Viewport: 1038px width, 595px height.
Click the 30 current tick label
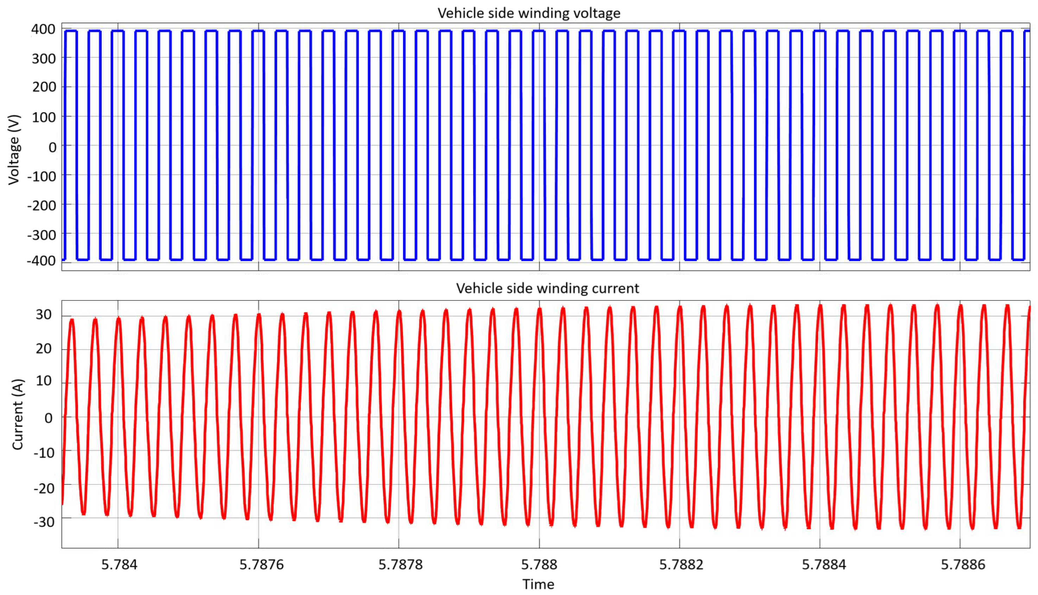tap(44, 315)
